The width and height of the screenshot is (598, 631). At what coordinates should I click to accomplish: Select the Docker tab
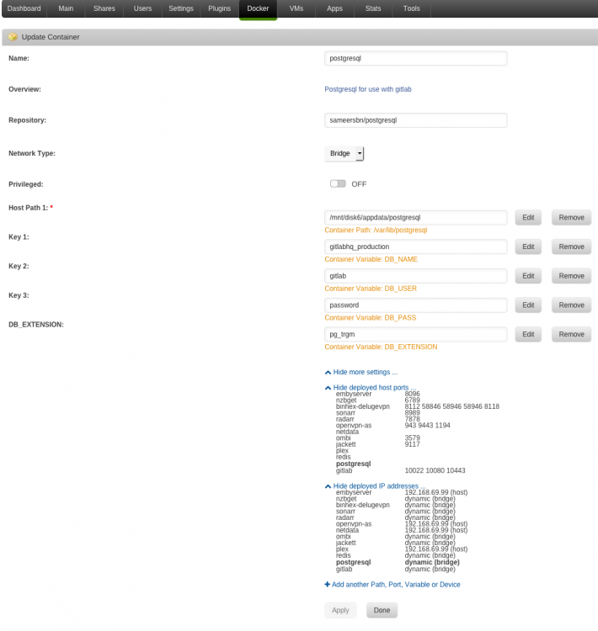coord(258,8)
